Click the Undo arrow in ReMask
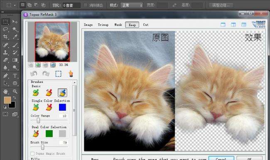270x160 pixels. 34,74
